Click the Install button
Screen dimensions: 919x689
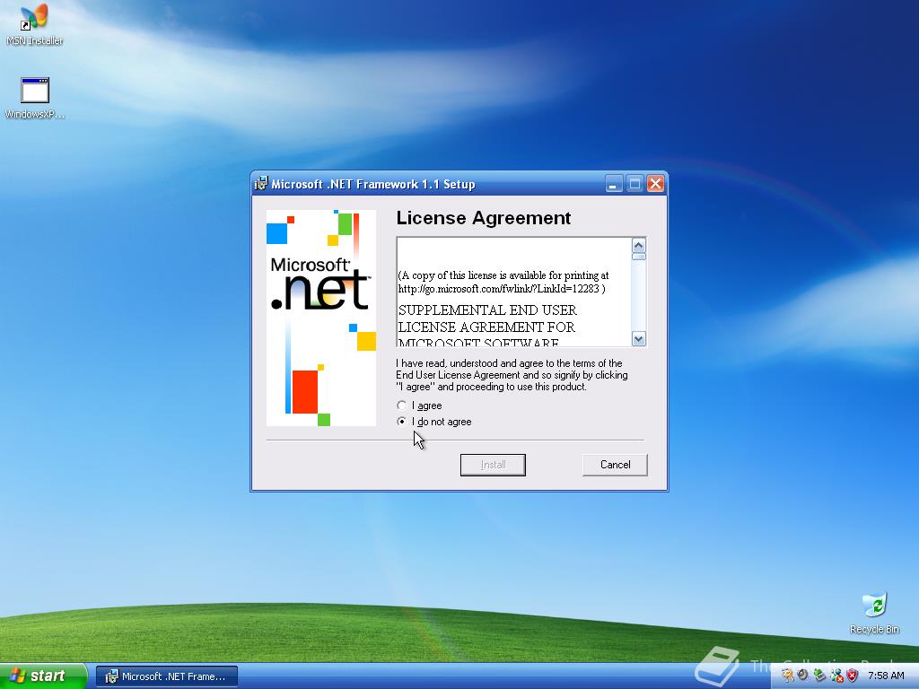click(493, 465)
